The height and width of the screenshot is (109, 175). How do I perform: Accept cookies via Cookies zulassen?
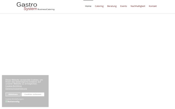(x=33, y=94)
